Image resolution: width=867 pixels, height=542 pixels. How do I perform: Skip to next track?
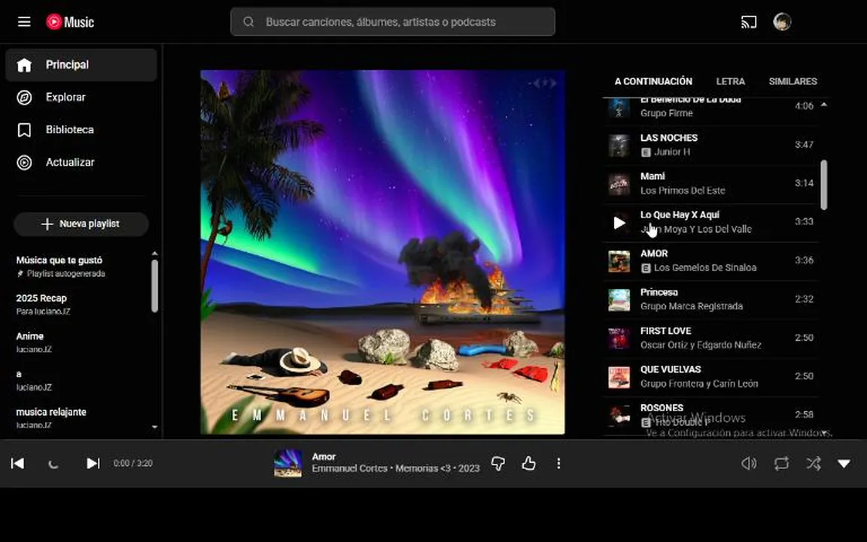click(x=93, y=464)
